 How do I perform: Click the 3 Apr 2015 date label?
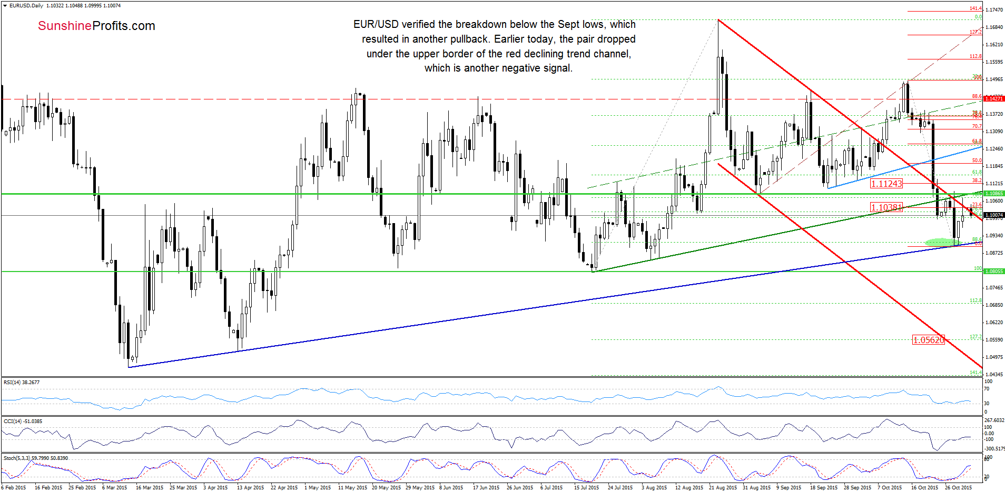tap(215, 487)
